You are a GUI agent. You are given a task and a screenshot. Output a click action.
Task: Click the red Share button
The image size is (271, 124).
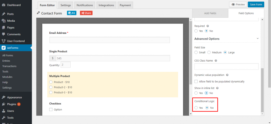86,13
